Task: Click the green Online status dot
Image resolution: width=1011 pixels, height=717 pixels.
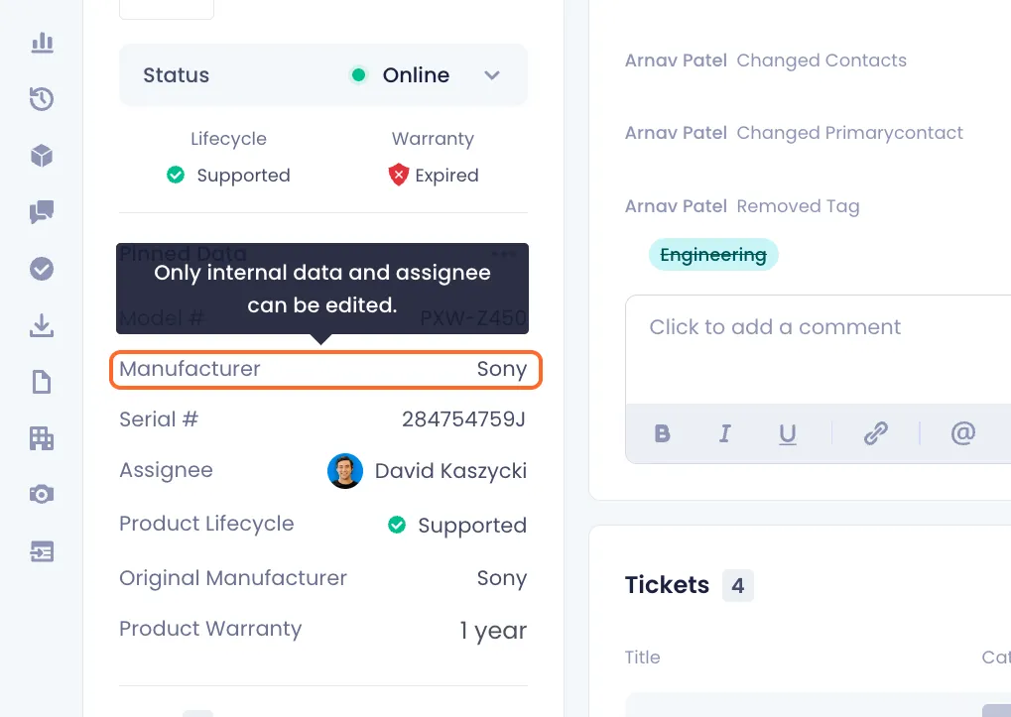Action: [x=358, y=75]
